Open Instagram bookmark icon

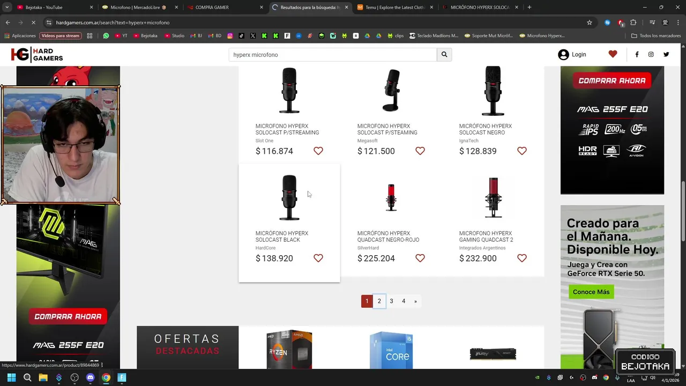pos(230,36)
